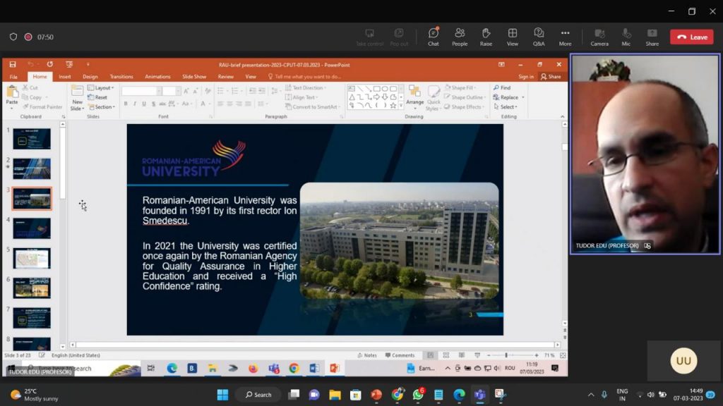
Task: Open the View layout options
Action: tap(513, 37)
